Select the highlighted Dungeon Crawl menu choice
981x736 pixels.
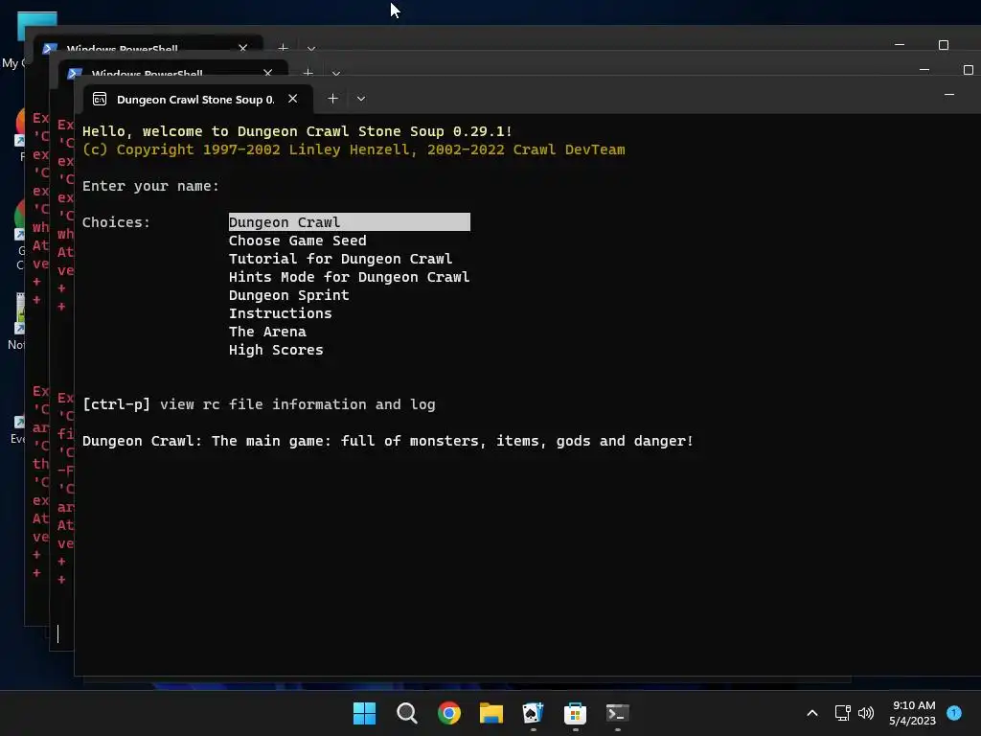349,222
